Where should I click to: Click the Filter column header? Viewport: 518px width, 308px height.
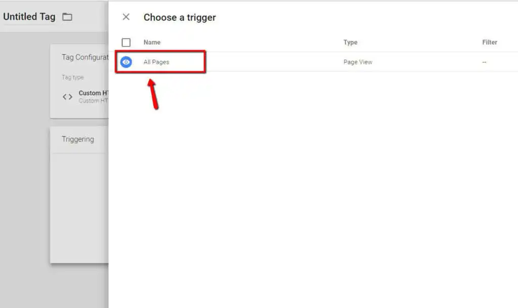(x=490, y=42)
